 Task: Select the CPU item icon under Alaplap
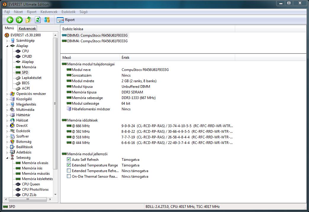[x=18, y=51]
